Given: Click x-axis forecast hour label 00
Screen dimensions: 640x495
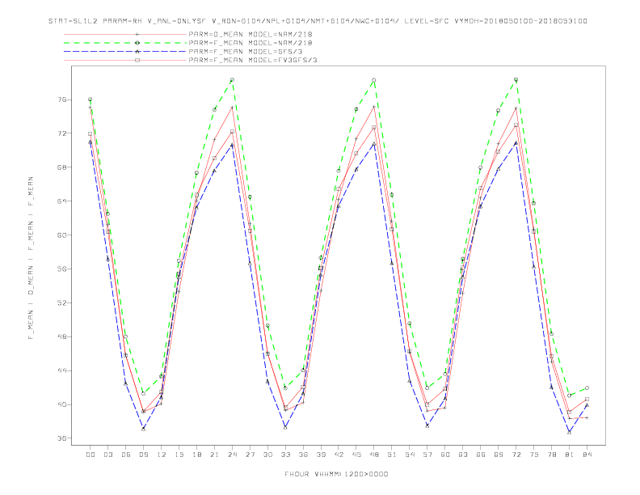Looking at the screenshot, I should click(91, 455).
